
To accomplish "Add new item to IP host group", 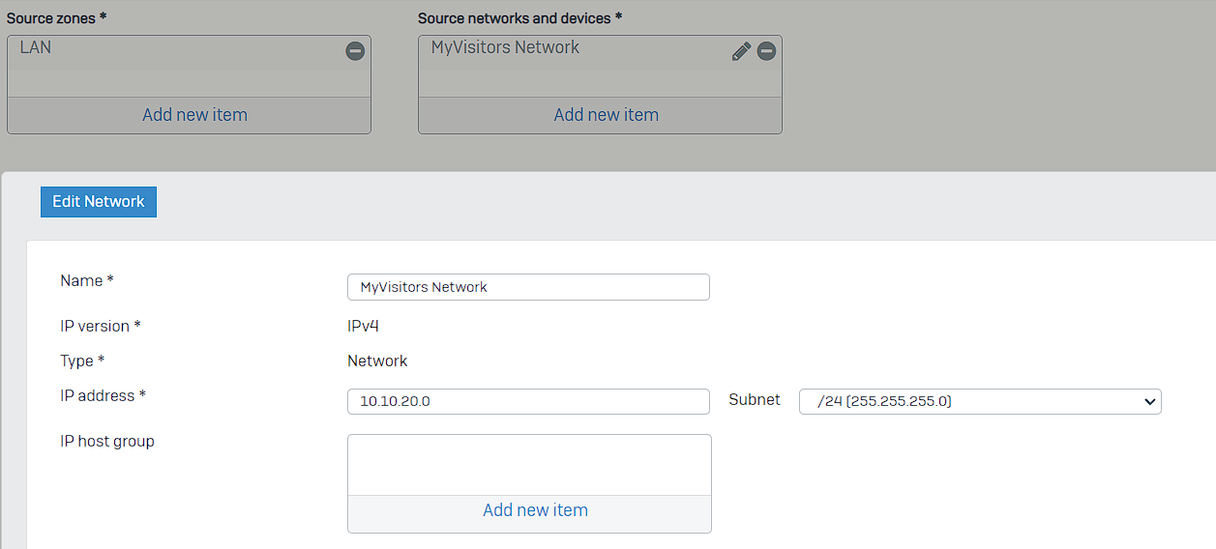I will coord(535,510).
